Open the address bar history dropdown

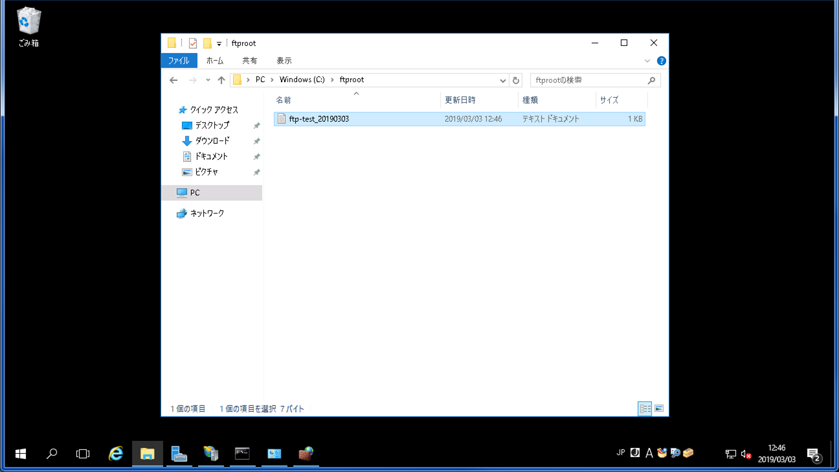503,80
